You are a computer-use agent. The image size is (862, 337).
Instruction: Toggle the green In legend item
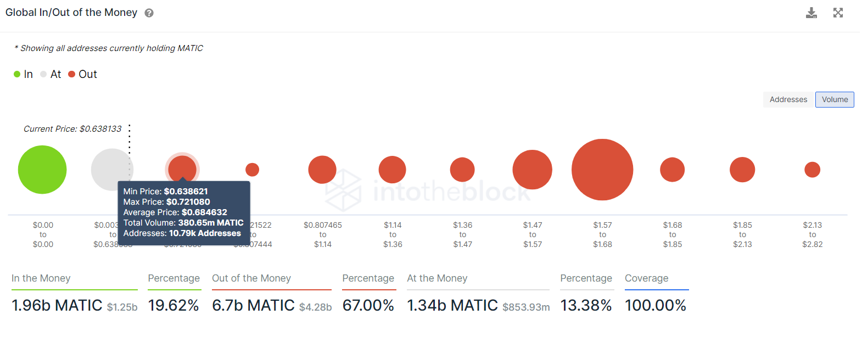[23, 74]
